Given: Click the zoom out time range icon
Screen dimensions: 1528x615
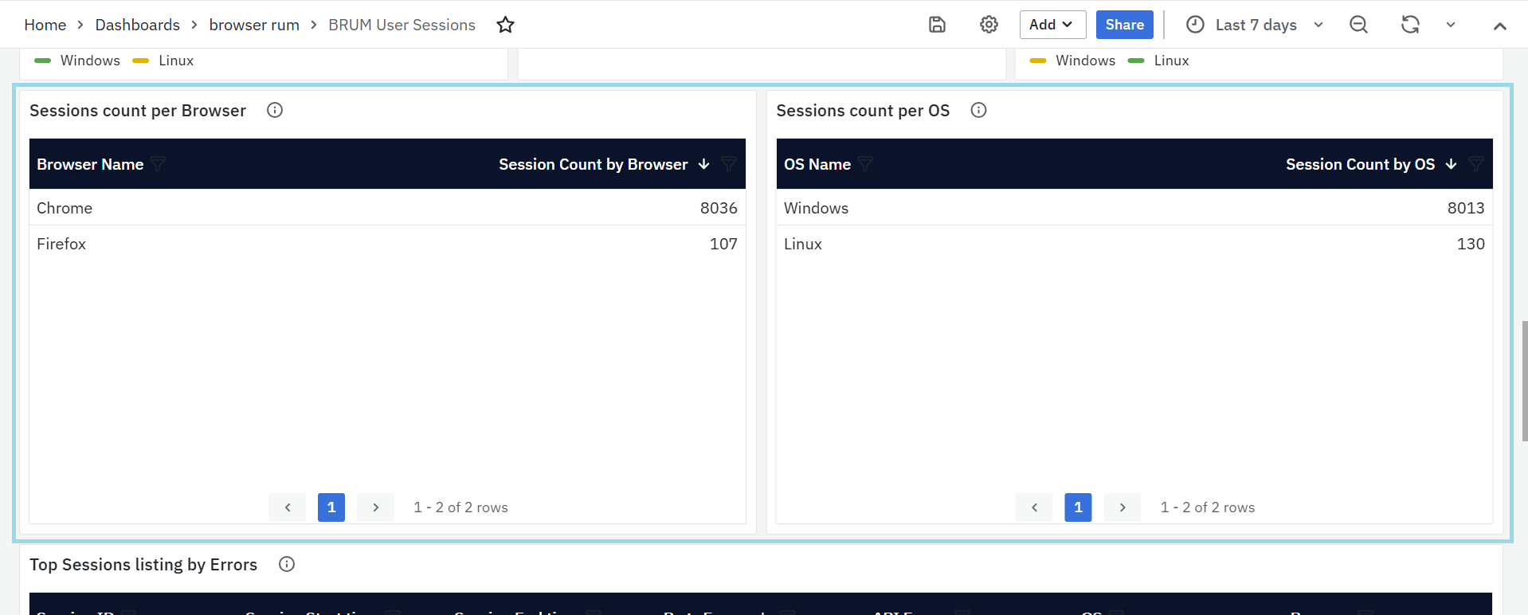Looking at the screenshot, I should [1358, 25].
